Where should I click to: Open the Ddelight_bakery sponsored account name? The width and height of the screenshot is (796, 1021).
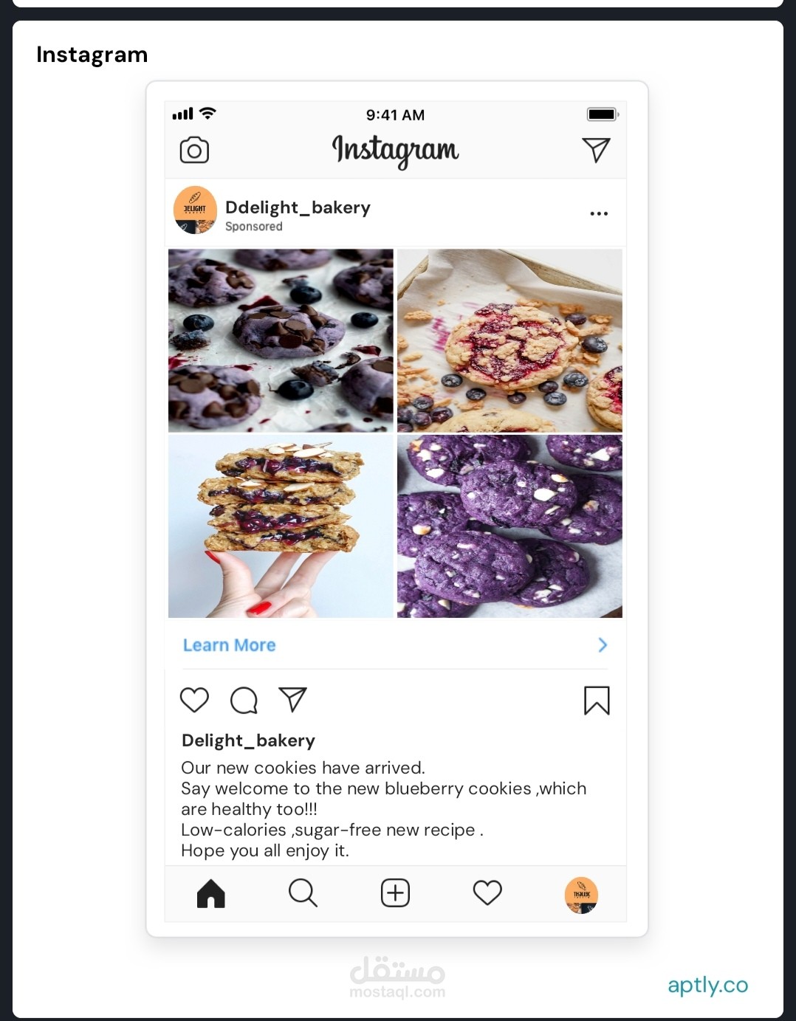(x=298, y=207)
